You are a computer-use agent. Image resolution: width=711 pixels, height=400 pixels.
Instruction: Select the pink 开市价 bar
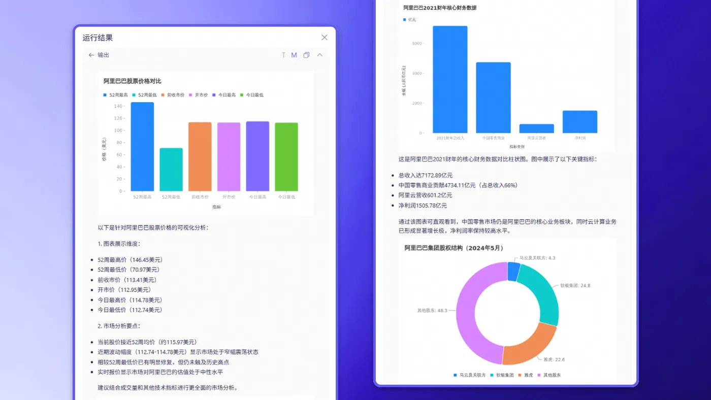(229, 157)
